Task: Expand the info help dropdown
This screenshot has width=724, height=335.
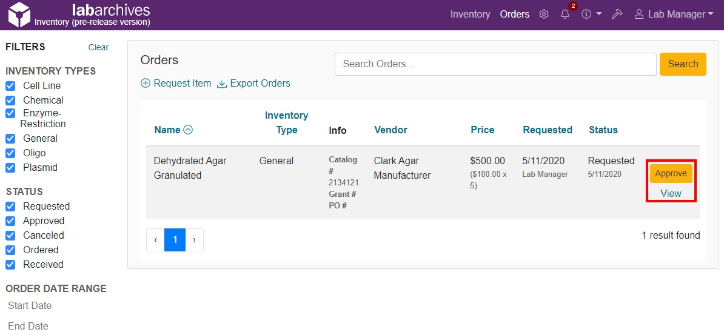Action: click(591, 14)
